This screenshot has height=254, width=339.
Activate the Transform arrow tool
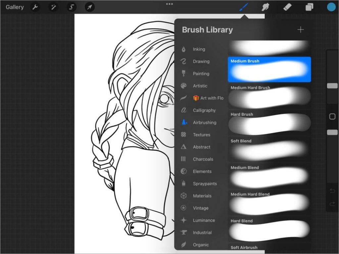89,7
